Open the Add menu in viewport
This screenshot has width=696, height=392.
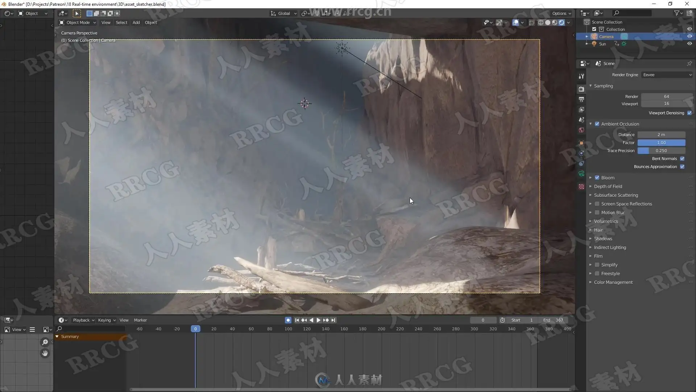tap(136, 23)
